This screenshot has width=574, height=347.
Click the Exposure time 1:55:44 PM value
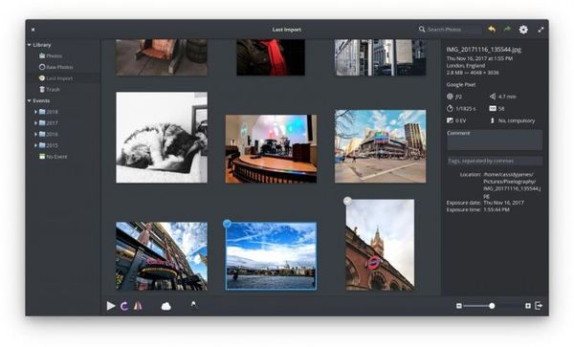coord(497,210)
